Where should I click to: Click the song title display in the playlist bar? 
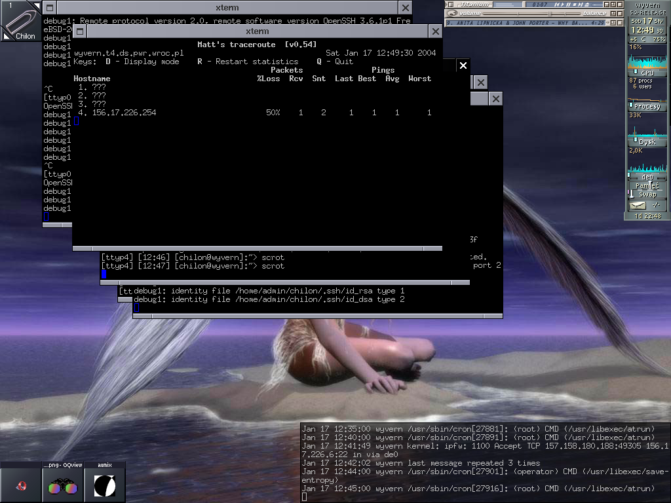(x=524, y=23)
